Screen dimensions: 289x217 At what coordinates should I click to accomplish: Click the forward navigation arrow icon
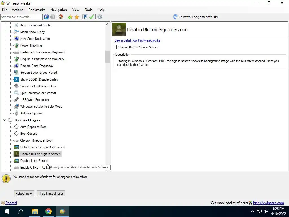pyautogui.click(x=53, y=17)
